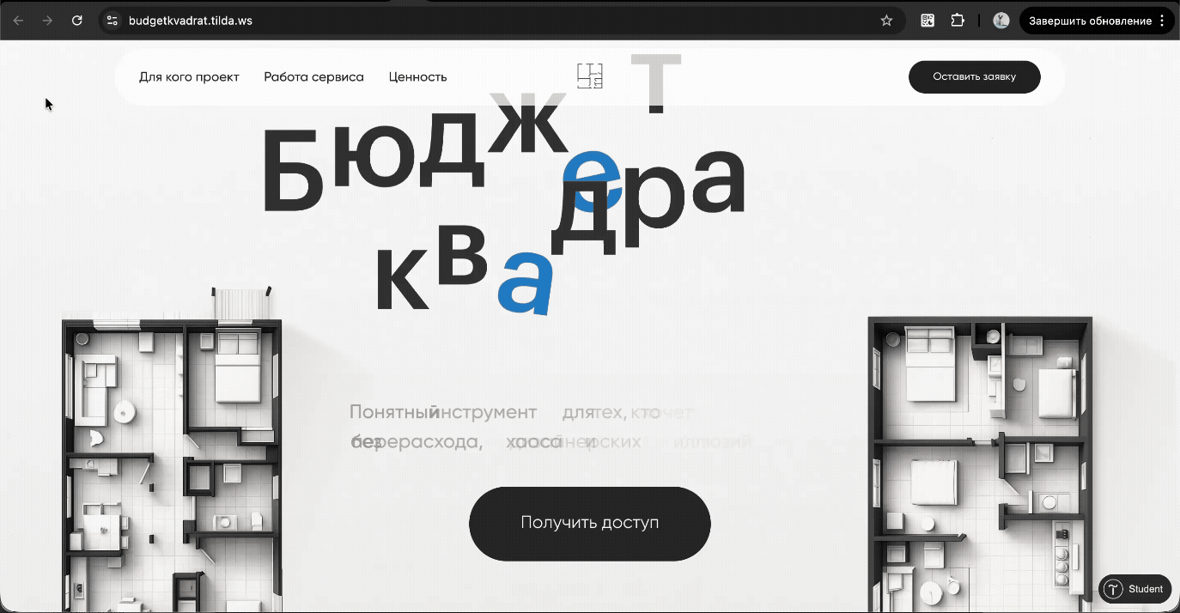Go forward with the browser forward arrow
Screen dimensions: 1180x613
point(47,21)
